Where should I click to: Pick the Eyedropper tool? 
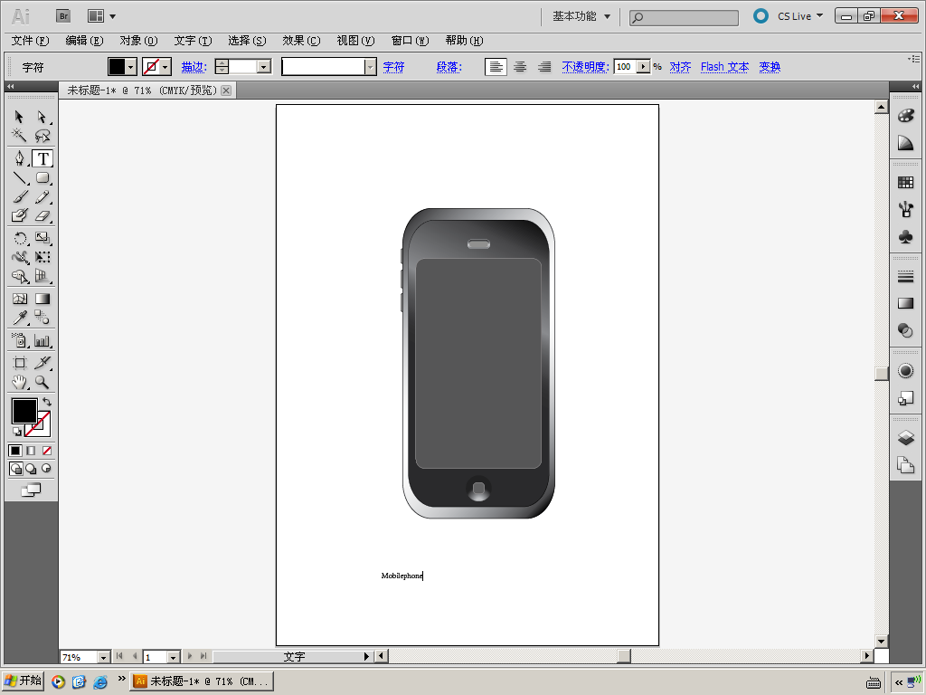pos(19,318)
